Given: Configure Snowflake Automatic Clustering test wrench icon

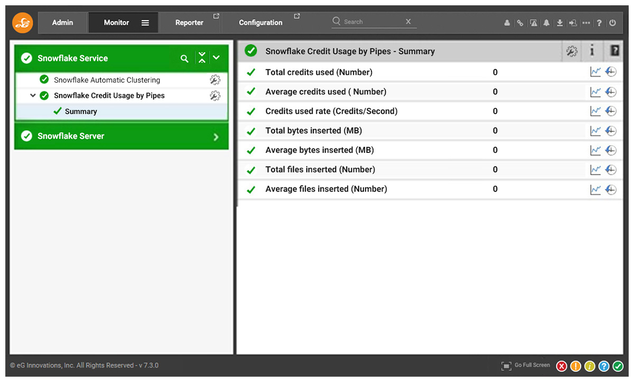Looking at the screenshot, I should click(x=215, y=80).
